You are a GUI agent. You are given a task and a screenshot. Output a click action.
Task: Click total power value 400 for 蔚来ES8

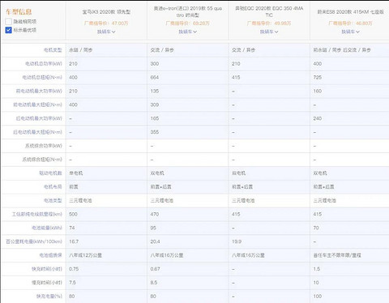[x=318, y=64]
